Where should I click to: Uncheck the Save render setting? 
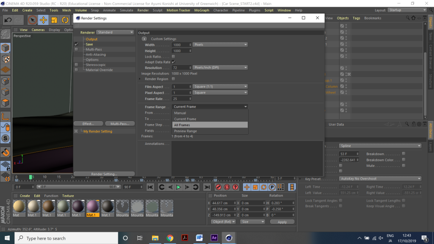tap(76, 44)
